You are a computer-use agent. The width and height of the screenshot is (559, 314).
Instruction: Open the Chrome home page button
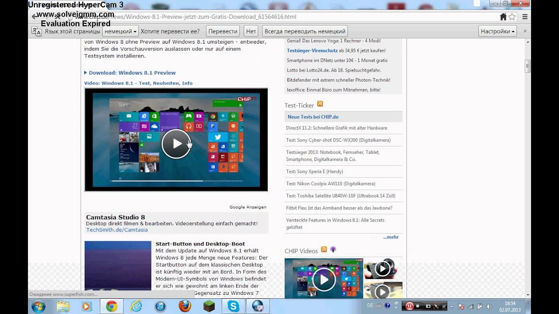(503, 17)
